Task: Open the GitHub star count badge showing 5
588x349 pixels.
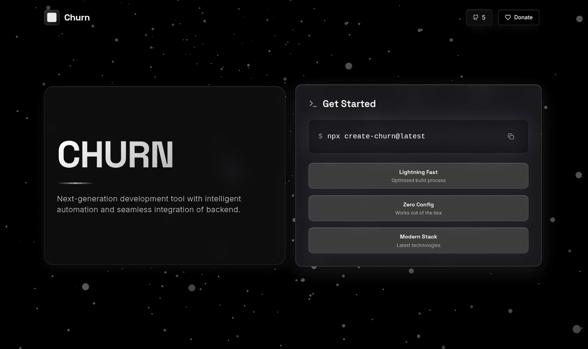Action: (479, 17)
